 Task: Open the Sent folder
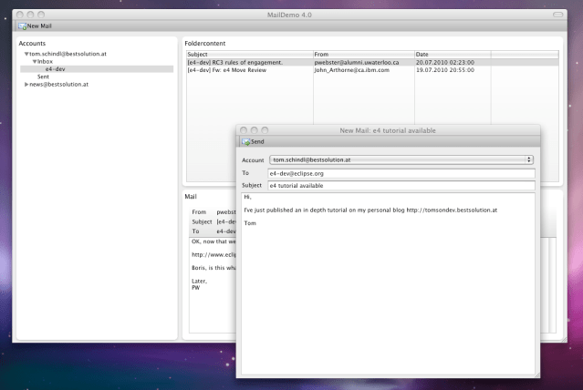(43, 77)
